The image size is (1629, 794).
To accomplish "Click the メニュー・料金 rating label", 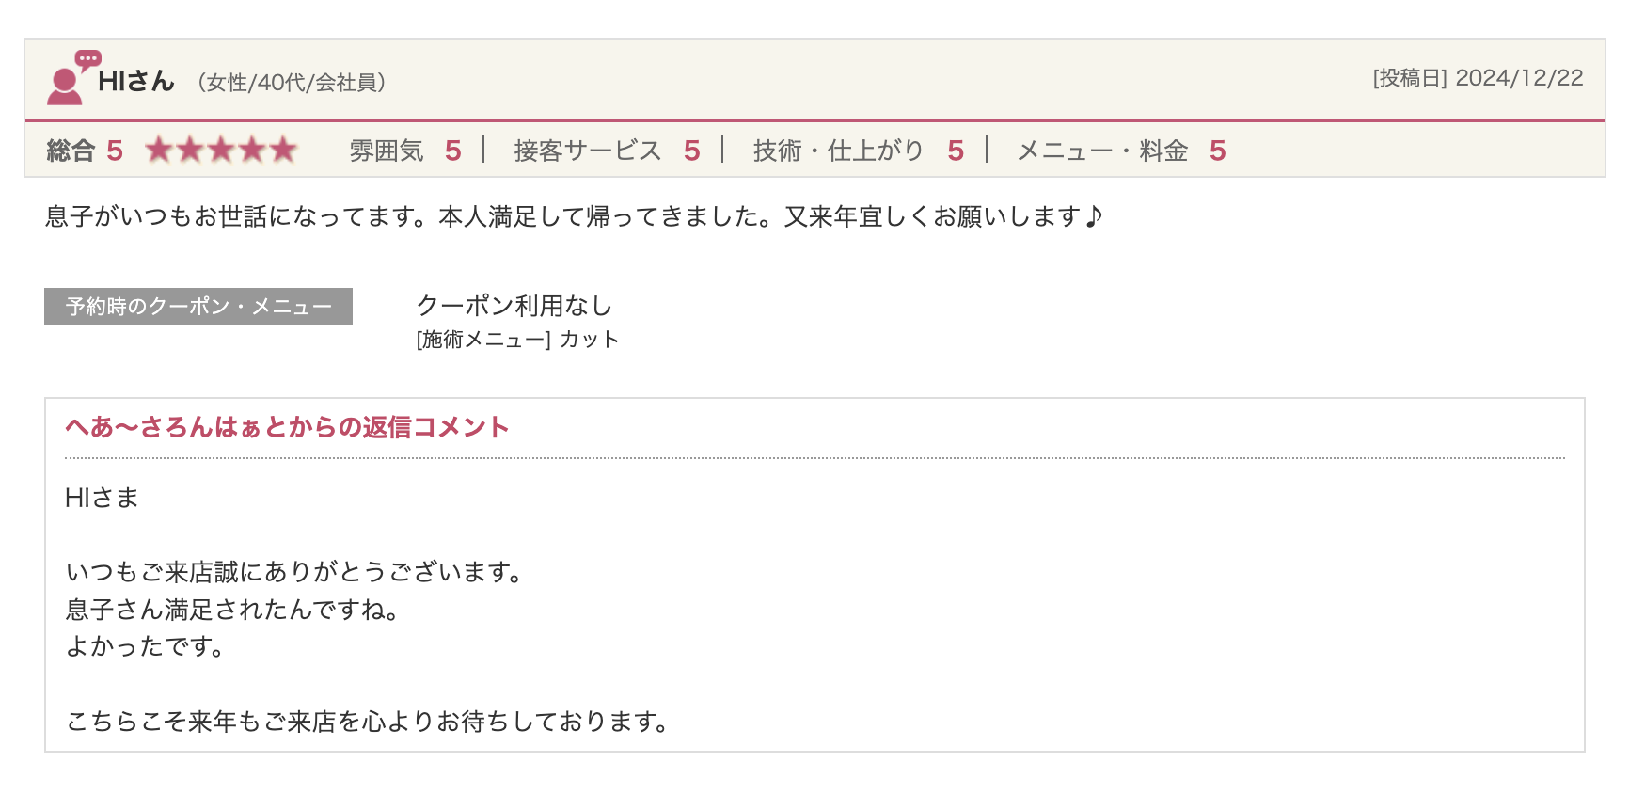I will [1102, 151].
